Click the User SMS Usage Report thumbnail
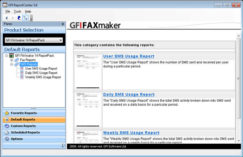Viewport: 243px width, 157px height. pos(88,71)
